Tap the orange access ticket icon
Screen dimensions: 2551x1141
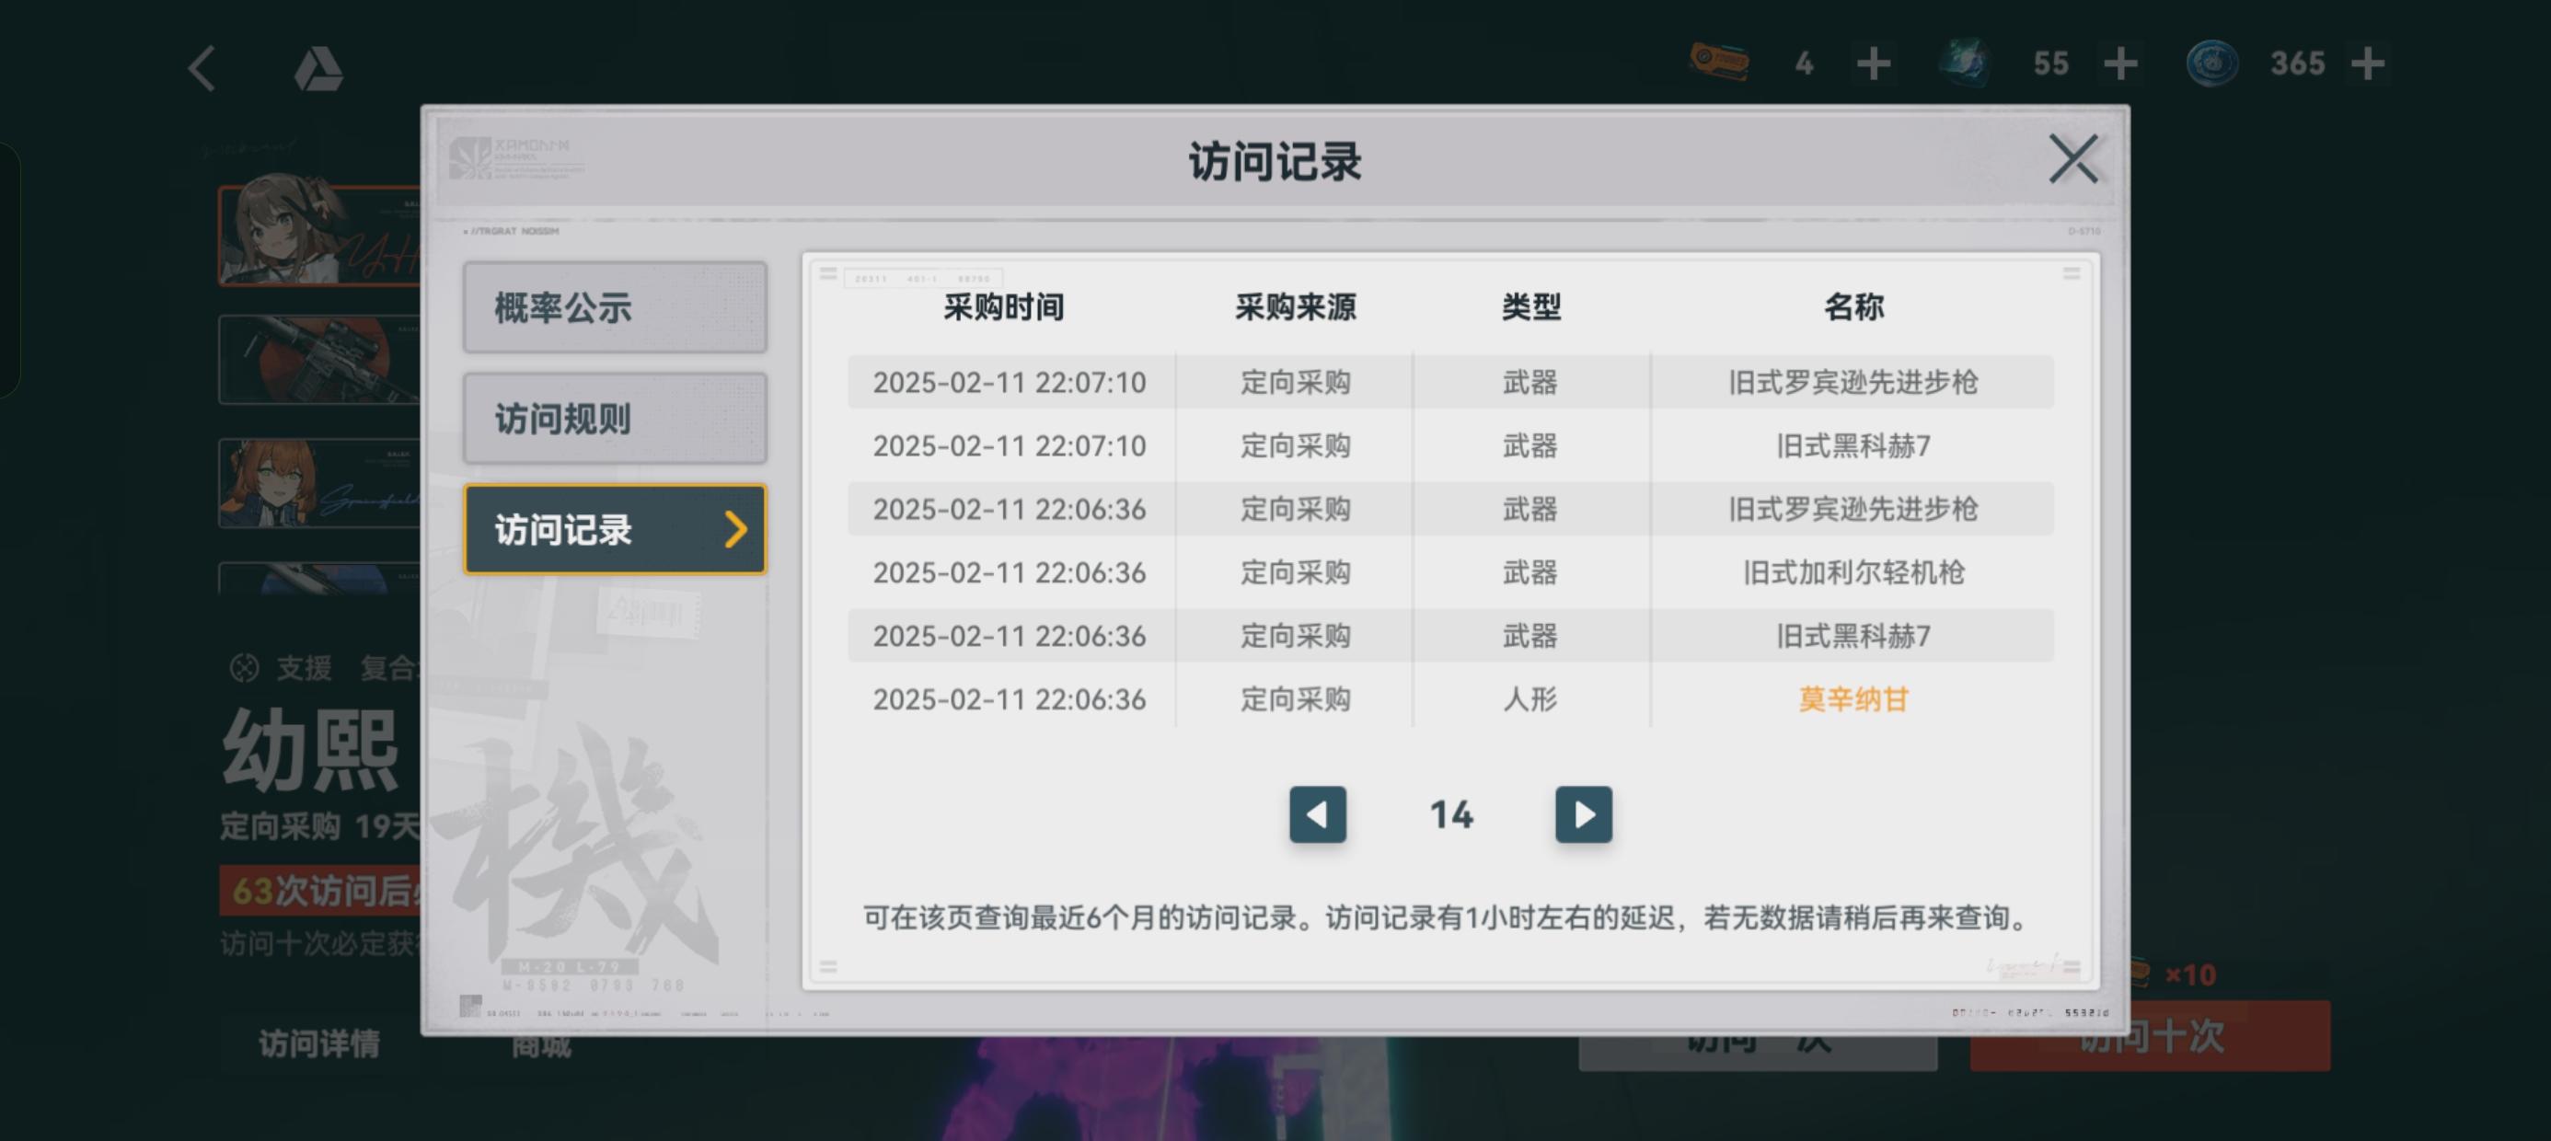(1719, 63)
